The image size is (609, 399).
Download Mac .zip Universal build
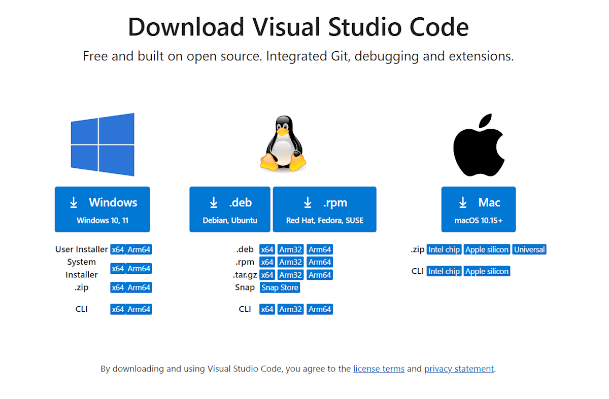[529, 249]
